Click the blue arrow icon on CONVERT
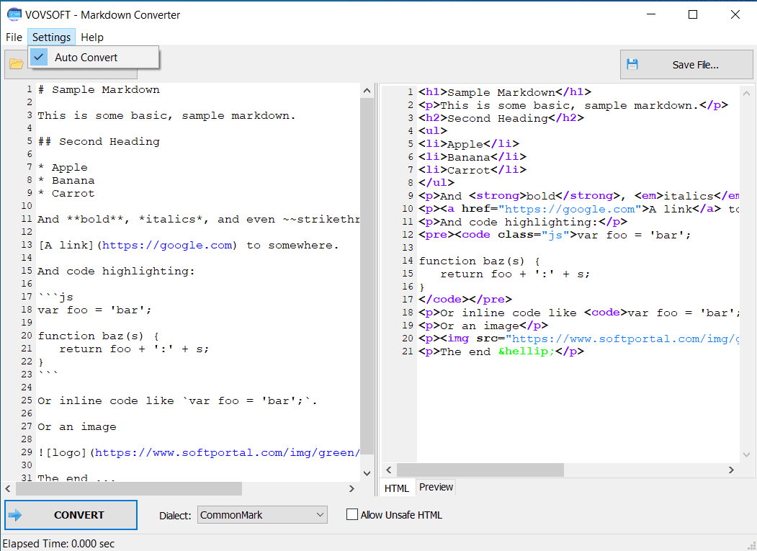 [15, 515]
